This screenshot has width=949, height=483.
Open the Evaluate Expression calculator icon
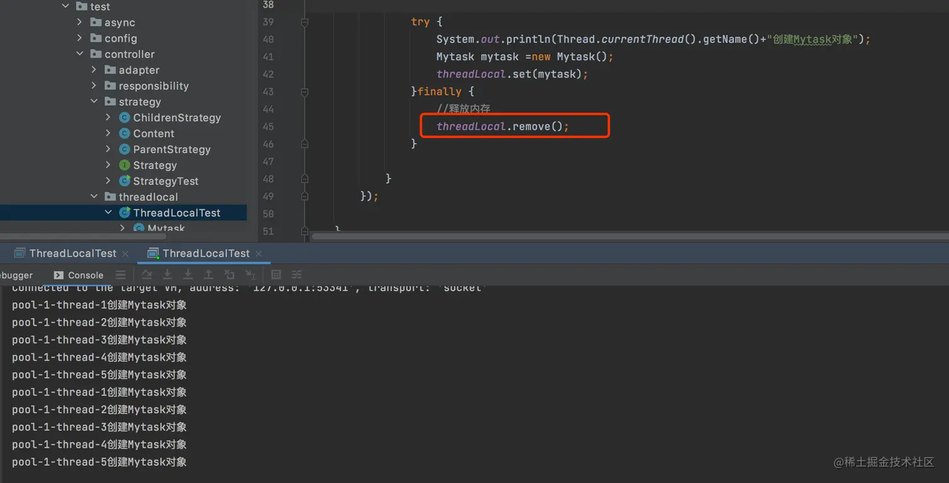[x=276, y=275]
